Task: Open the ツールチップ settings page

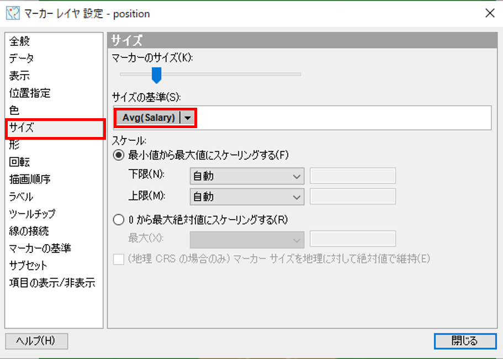Action: coord(33,214)
